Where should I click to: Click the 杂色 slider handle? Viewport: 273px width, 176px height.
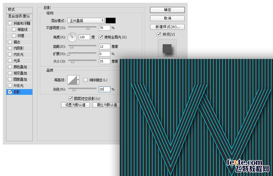pyautogui.click(x=74, y=90)
